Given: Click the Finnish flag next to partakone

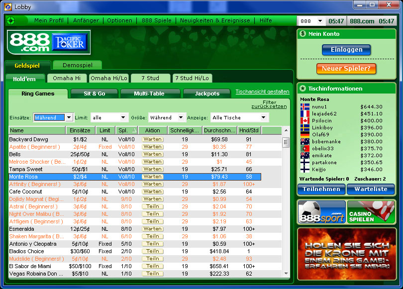Looking at the screenshot, I should pyautogui.click(x=305, y=162).
